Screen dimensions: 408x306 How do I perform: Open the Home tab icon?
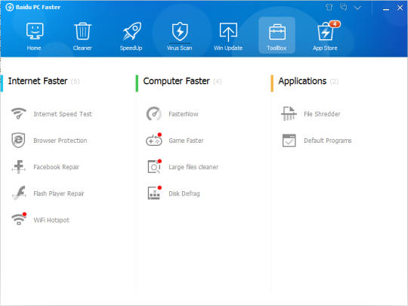click(x=35, y=31)
